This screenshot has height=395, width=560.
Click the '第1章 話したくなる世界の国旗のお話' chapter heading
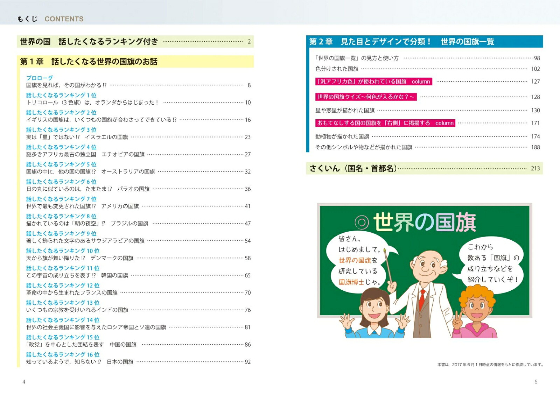pyautogui.click(x=89, y=62)
